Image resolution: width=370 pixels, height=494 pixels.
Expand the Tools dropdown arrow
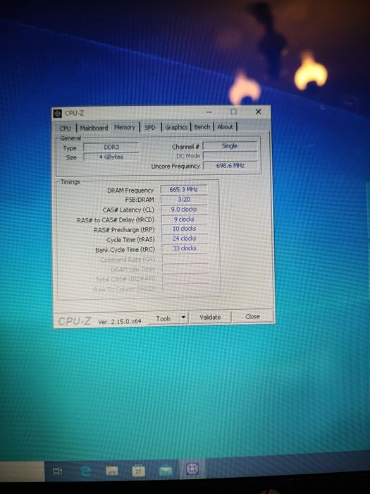point(183,318)
